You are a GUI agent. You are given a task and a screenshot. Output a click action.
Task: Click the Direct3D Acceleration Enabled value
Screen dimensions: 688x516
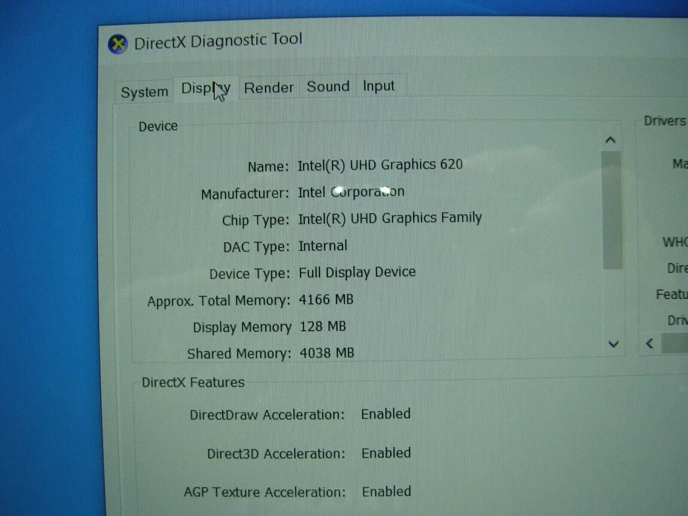pyautogui.click(x=386, y=453)
